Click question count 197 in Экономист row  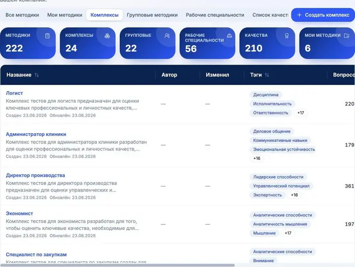[x=350, y=224]
